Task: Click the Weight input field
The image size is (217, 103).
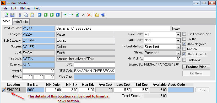Action: pos(39,71)
